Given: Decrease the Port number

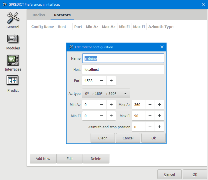Looking at the screenshot, I should click(102, 81).
